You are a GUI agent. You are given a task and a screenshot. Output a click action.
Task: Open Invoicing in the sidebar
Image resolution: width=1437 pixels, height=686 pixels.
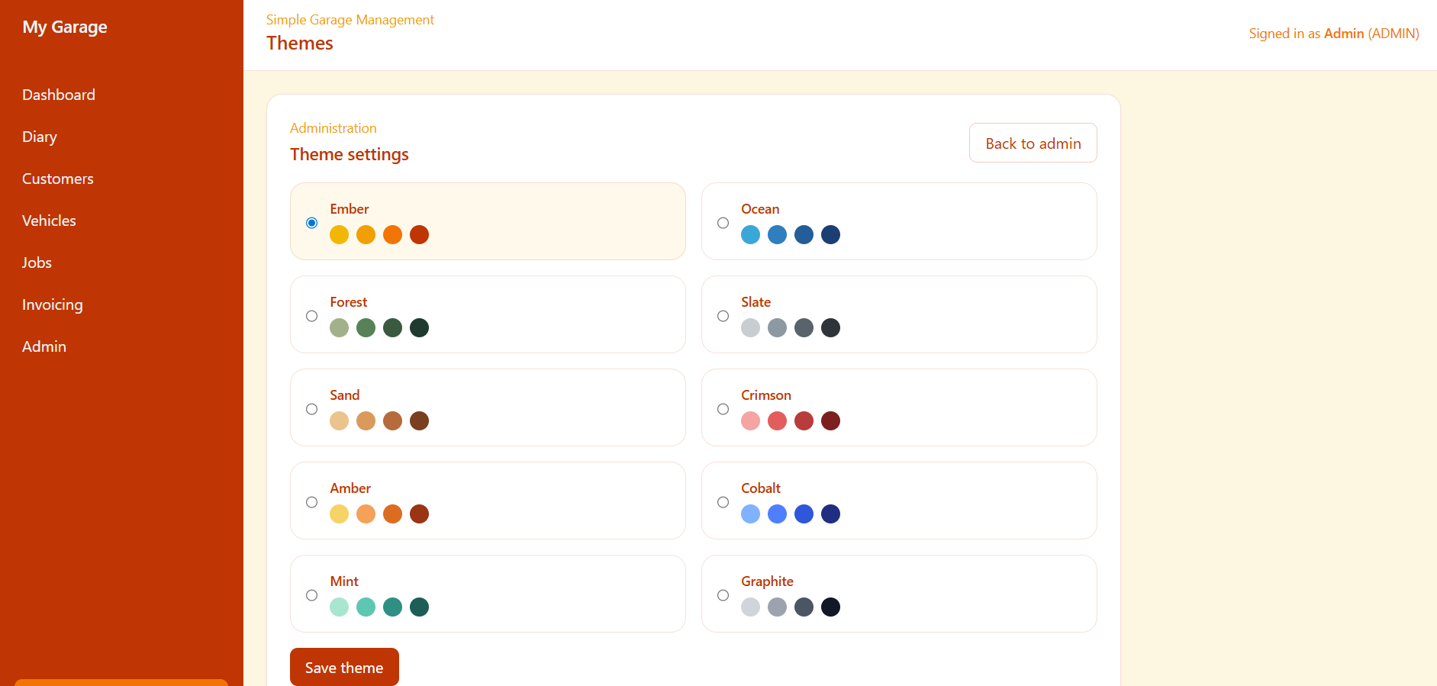(53, 304)
